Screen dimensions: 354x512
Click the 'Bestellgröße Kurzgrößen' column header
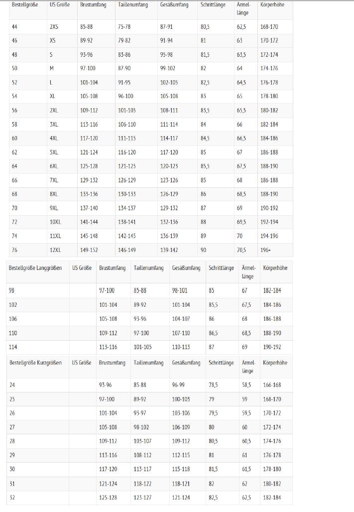35,363
